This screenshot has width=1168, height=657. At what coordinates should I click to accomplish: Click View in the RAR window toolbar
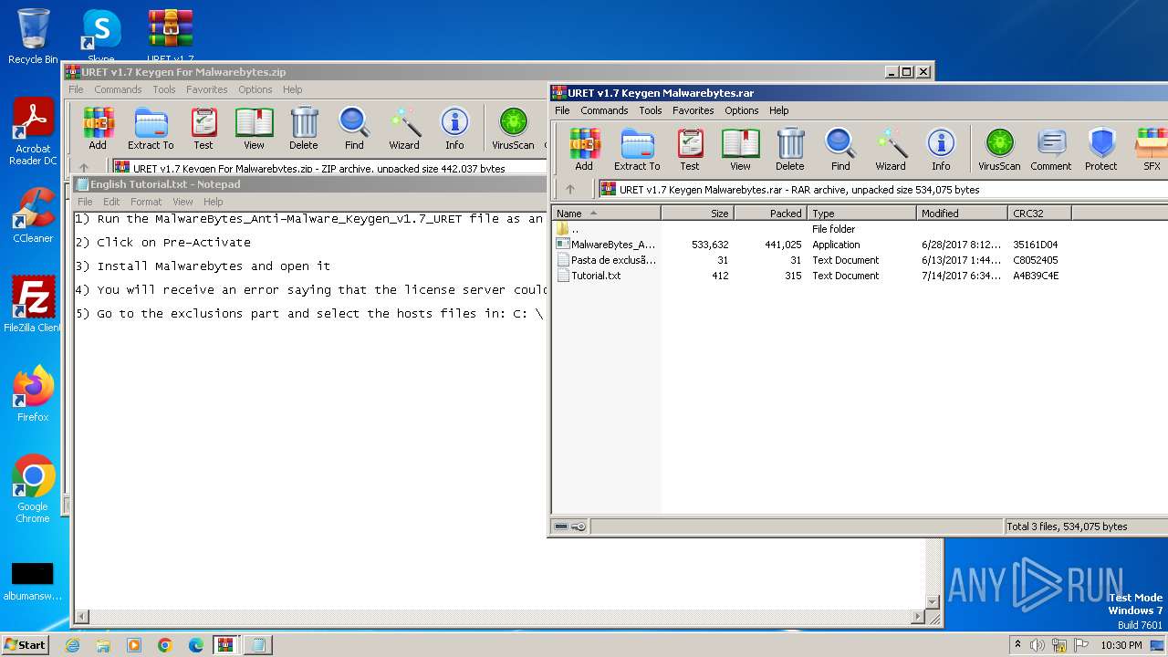pos(740,150)
